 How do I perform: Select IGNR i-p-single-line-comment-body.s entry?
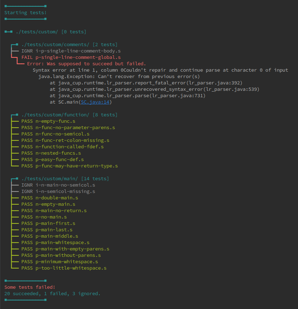[71, 51]
